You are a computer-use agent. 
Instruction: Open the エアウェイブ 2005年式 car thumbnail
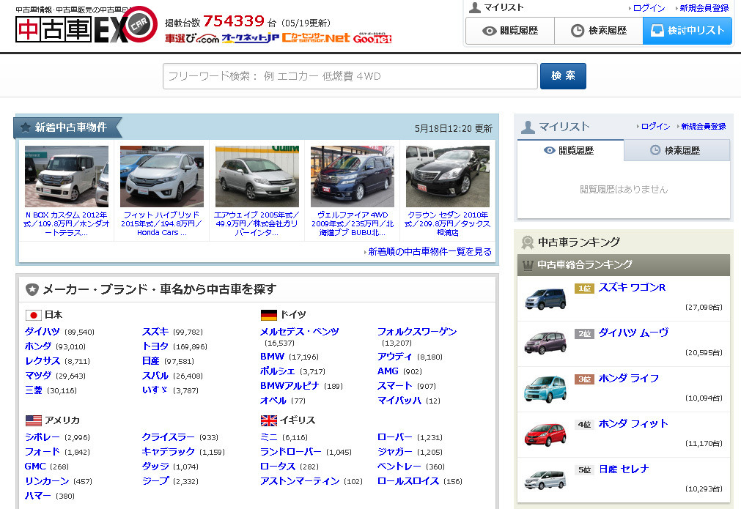[x=257, y=176]
